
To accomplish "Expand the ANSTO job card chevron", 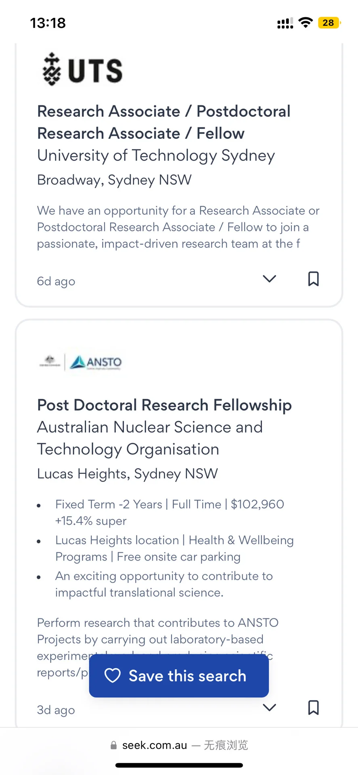I will pos(269,708).
